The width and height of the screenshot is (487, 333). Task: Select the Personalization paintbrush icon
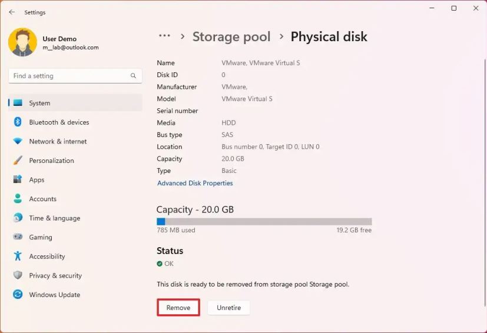click(18, 161)
